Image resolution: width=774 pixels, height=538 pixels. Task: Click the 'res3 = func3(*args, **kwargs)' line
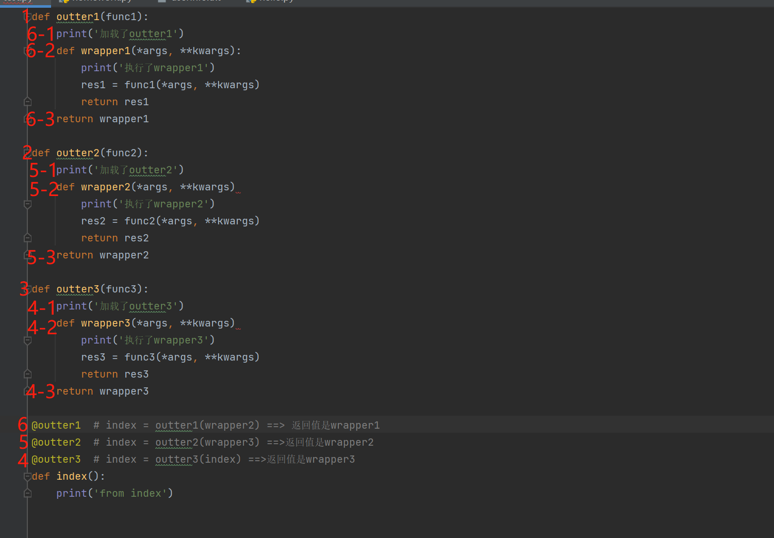pos(170,357)
